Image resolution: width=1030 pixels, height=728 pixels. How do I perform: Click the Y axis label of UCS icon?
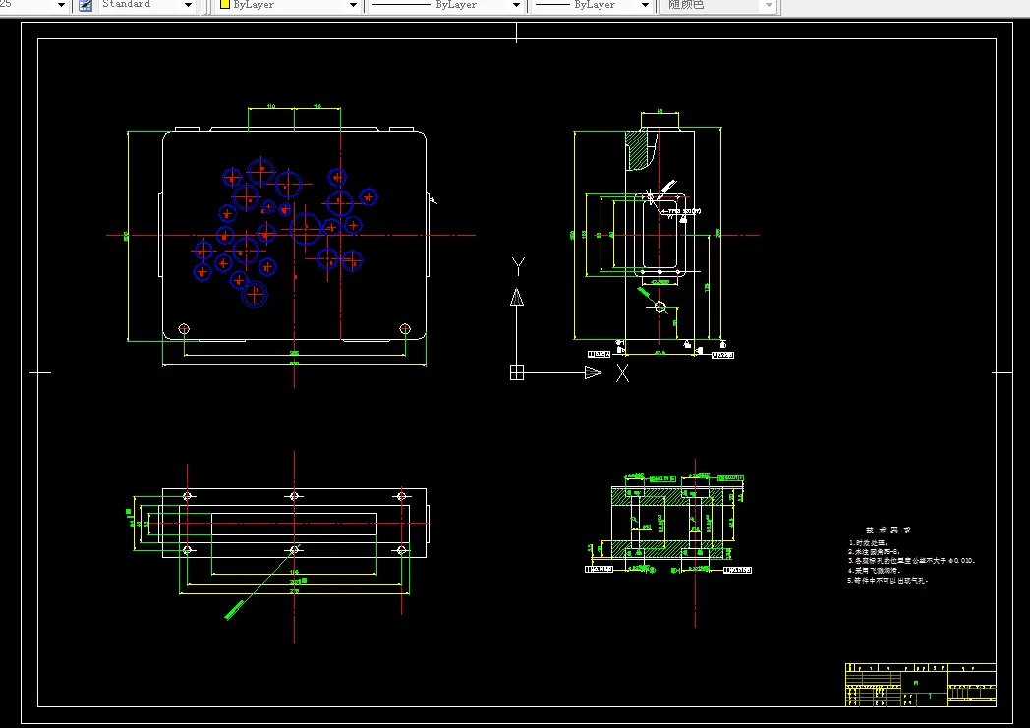[518, 266]
